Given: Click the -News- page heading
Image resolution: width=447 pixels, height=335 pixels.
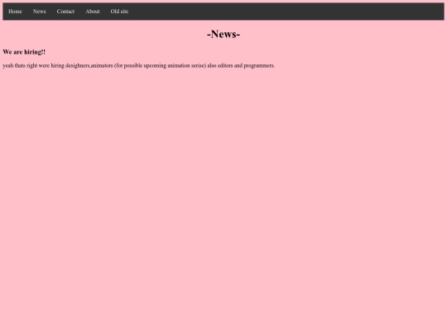Looking at the screenshot, I should (223, 34).
